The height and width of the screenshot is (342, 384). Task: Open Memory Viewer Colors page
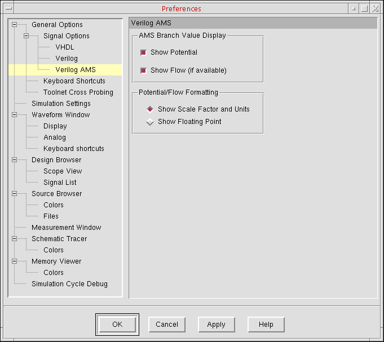point(54,273)
